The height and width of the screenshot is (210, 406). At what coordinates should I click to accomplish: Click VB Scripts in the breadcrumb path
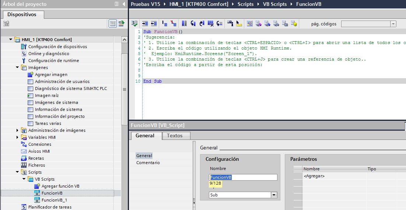tap(275, 4)
